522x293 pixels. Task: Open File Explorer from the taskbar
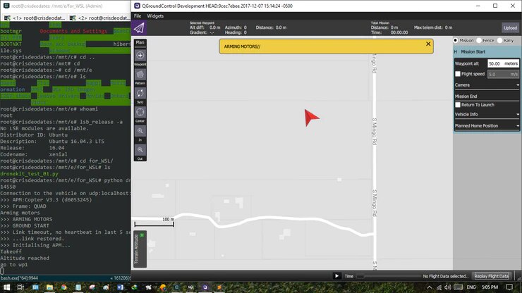(49, 287)
